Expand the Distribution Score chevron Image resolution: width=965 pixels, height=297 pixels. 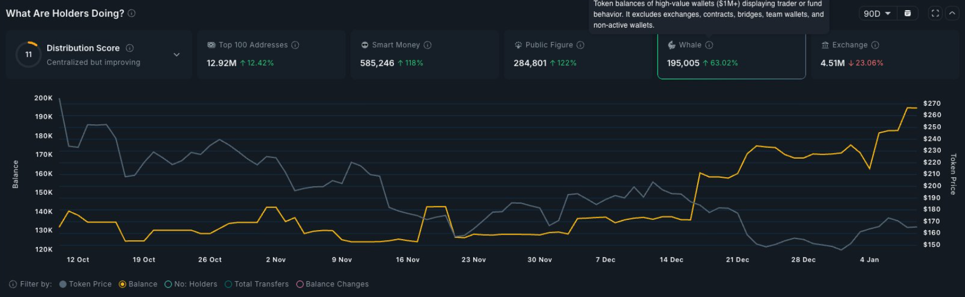pos(177,55)
